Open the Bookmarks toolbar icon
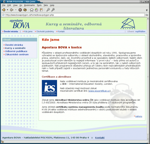The width and height of the screenshot is (150, 144). point(41,10)
